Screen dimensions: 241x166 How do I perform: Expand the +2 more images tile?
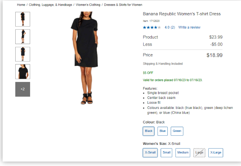(23, 89)
